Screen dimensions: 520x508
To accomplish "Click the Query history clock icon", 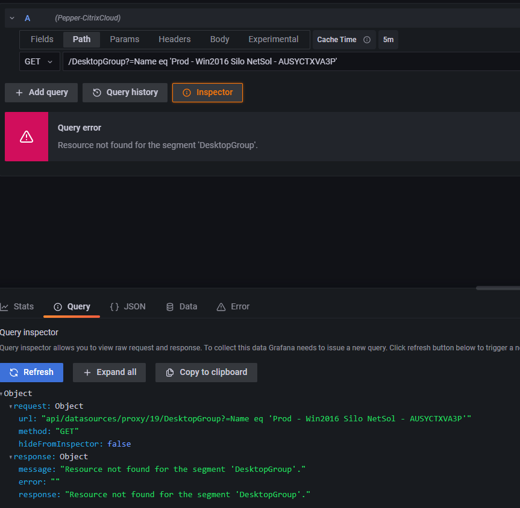I will pyautogui.click(x=96, y=93).
